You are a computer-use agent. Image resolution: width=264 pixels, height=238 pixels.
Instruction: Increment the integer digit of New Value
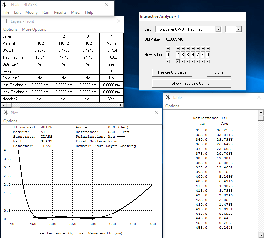coord(168,48)
